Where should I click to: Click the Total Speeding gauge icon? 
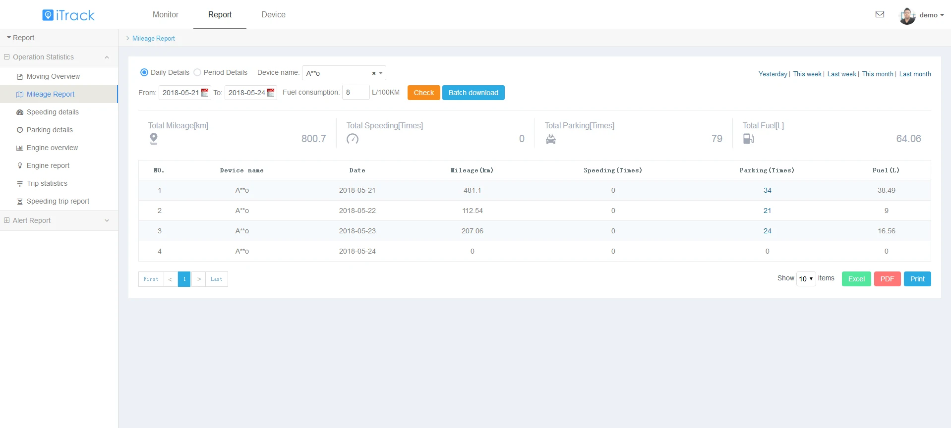pyautogui.click(x=353, y=139)
